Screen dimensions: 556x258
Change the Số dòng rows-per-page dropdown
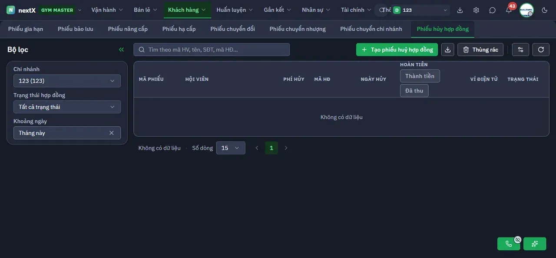click(x=231, y=148)
